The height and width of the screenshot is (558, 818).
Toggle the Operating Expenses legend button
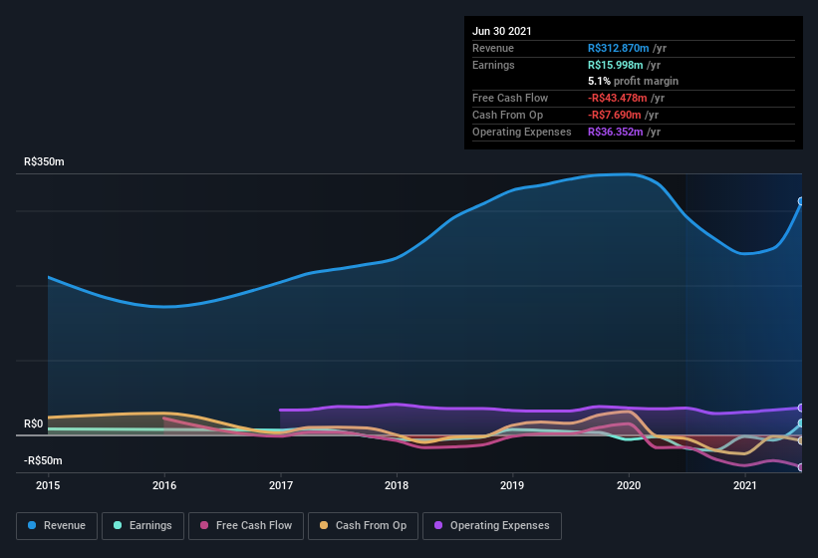[492, 526]
